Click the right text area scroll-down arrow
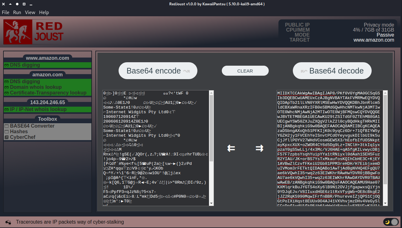This screenshot has height=228, width=402. (385, 204)
